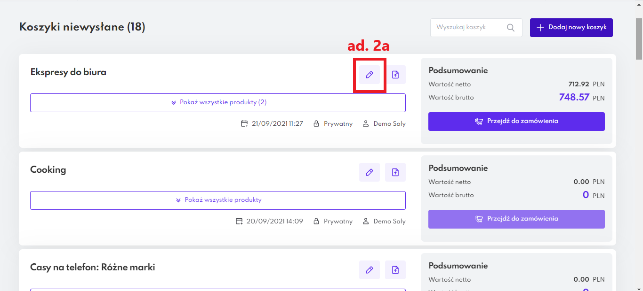Click the export icon for Cooking basket
The height and width of the screenshot is (291, 643).
pyautogui.click(x=395, y=172)
